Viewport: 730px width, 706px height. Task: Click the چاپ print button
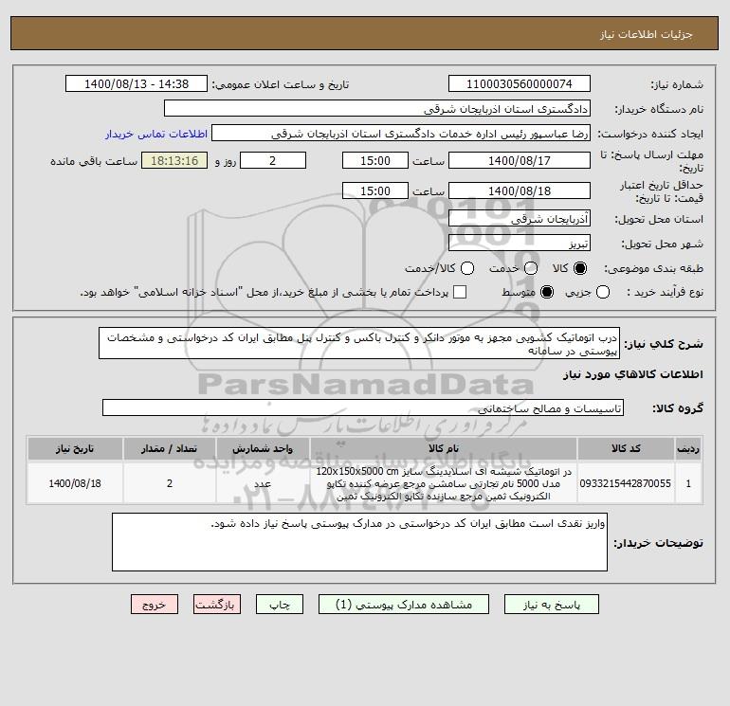280,605
